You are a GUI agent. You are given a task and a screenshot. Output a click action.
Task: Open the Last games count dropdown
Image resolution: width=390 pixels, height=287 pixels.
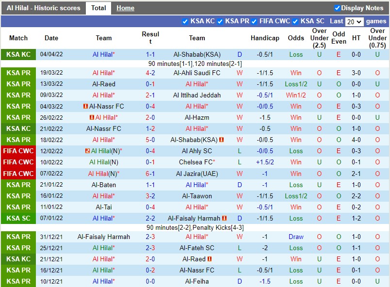354,21
